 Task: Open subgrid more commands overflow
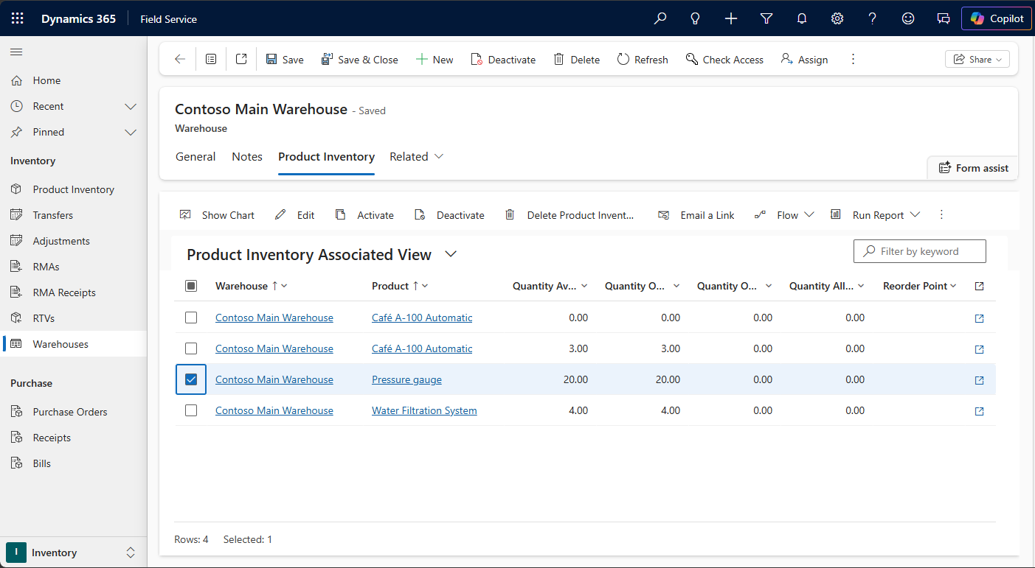point(941,215)
